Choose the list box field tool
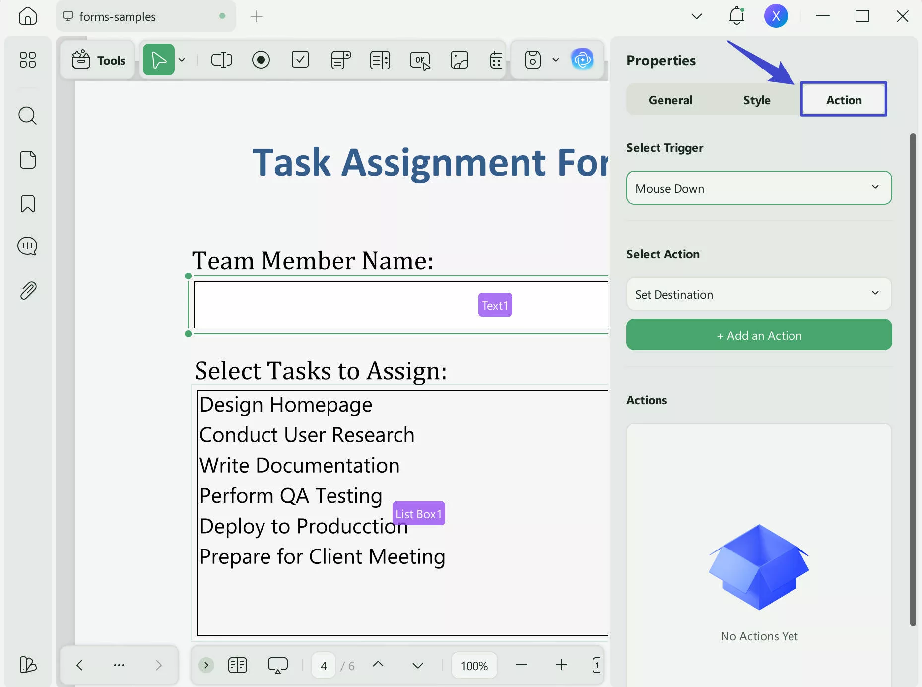Viewport: 922px width, 687px height. pyautogui.click(x=380, y=60)
